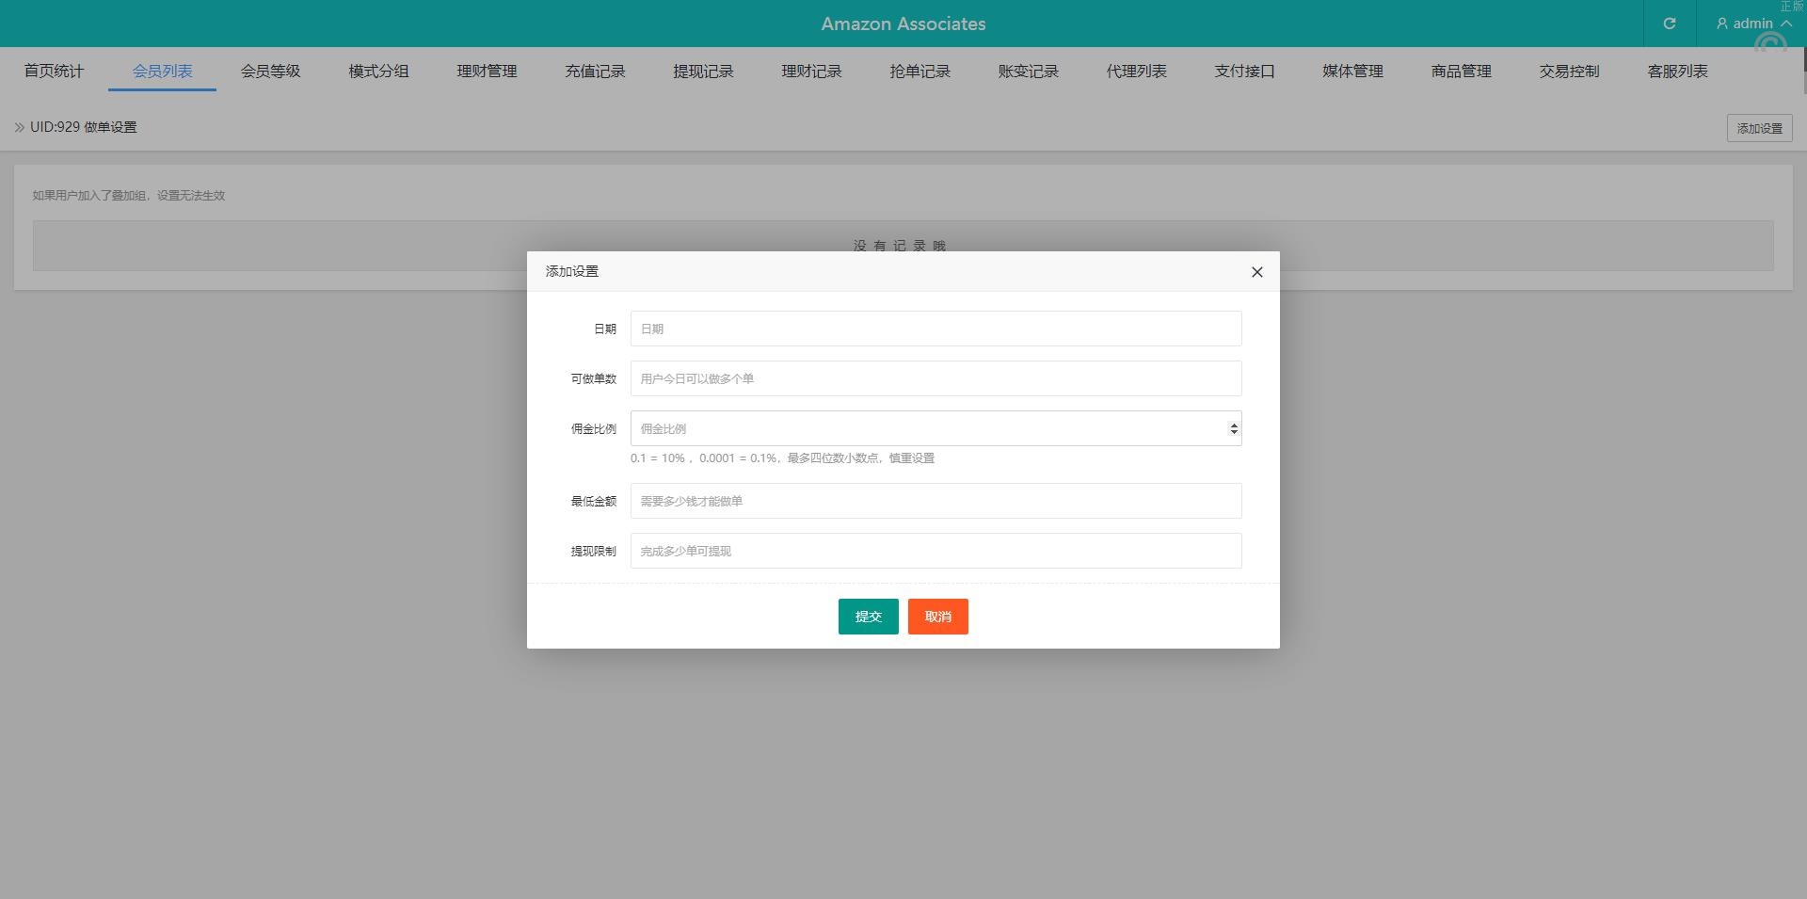Switch to the 会员等级 tab

pyautogui.click(x=270, y=72)
